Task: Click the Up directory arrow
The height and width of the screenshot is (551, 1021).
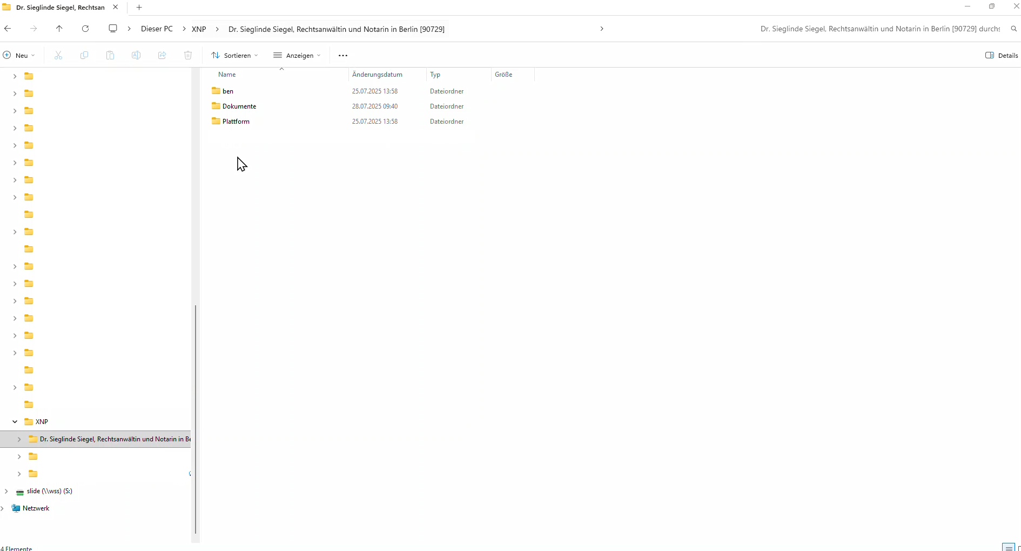Action: [59, 29]
